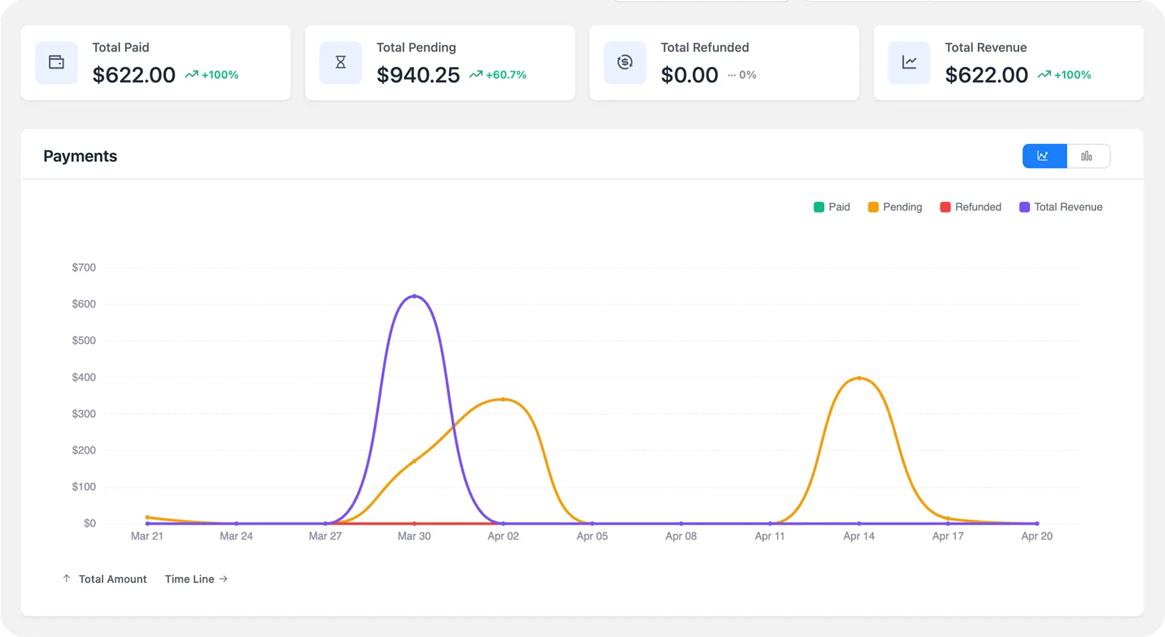
Task: Click the orange Pending peak at Apr 14
Action: click(x=859, y=378)
